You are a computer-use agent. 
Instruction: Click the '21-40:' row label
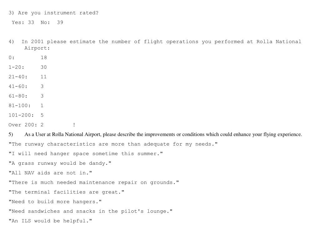(18, 77)
